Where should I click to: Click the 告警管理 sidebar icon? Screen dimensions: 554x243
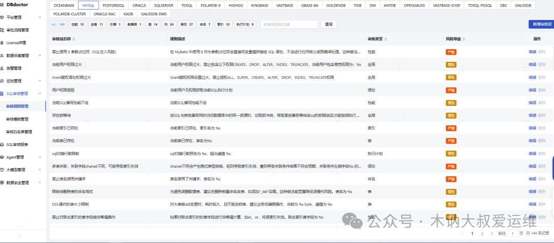(2, 69)
